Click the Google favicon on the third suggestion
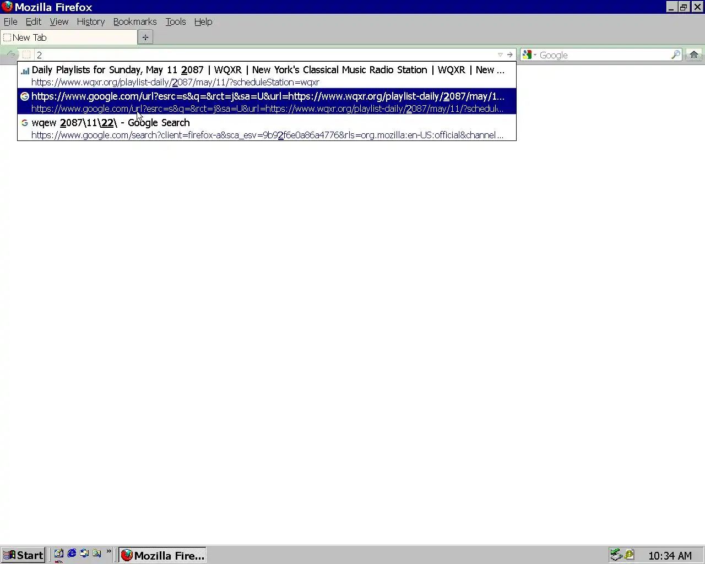The height and width of the screenshot is (564, 705). [25, 123]
